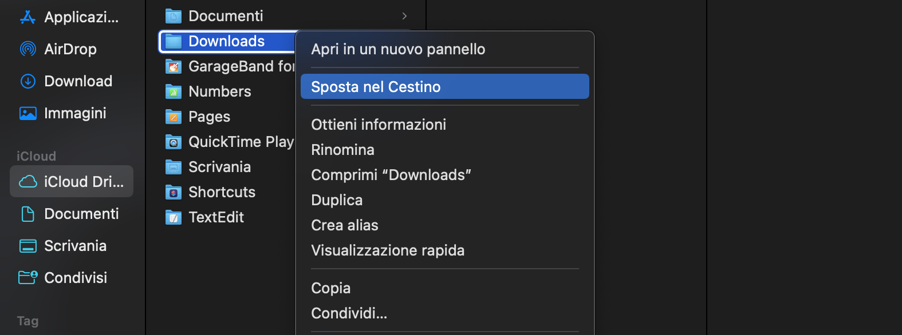Select Sposta nel Cestino
The height and width of the screenshot is (335, 902).
376,86
